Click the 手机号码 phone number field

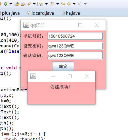coord(75,36)
